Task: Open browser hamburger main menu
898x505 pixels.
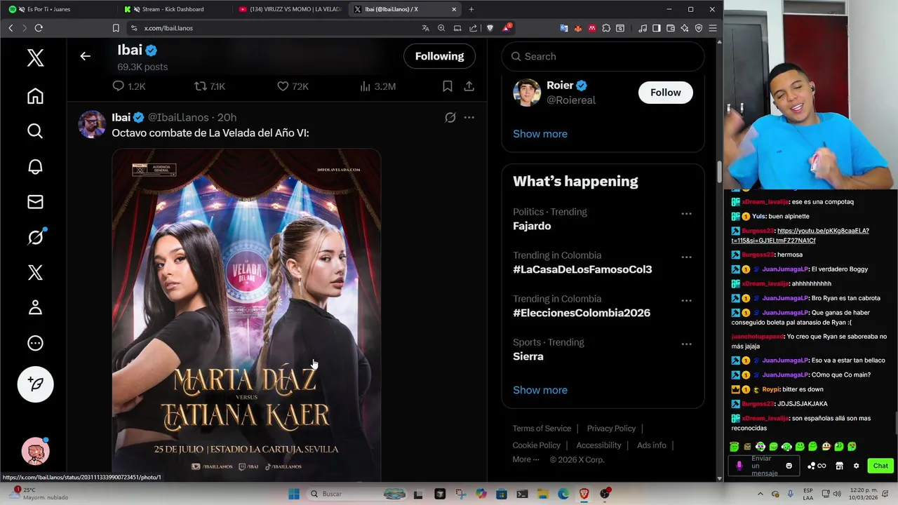Action: tap(713, 28)
